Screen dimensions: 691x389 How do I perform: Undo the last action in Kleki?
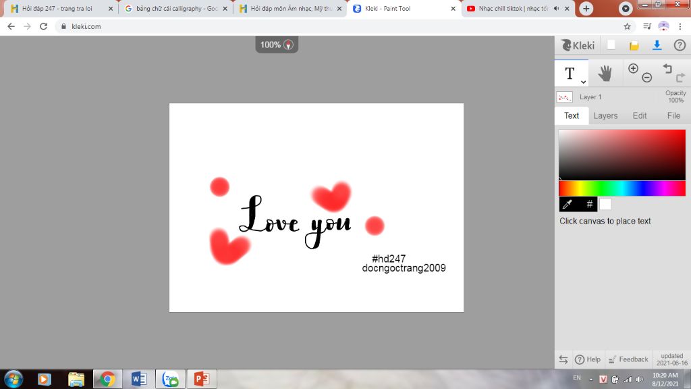pyautogui.click(x=667, y=68)
